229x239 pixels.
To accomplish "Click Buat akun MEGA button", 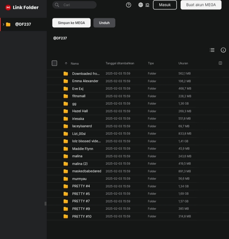I will (x=201, y=5).
